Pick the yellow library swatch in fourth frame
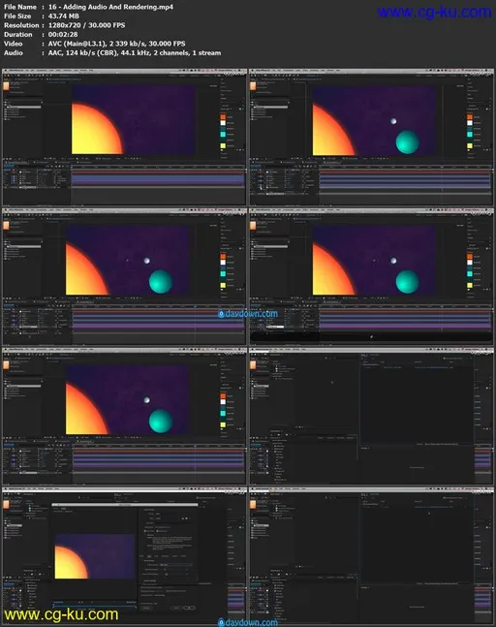This screenshot has height=627, width=496. [x=470, y=285]
